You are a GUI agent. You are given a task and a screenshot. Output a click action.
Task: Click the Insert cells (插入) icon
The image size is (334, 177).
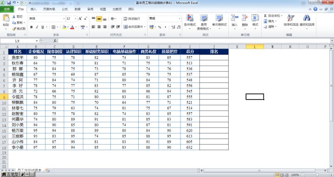[235, 18]
